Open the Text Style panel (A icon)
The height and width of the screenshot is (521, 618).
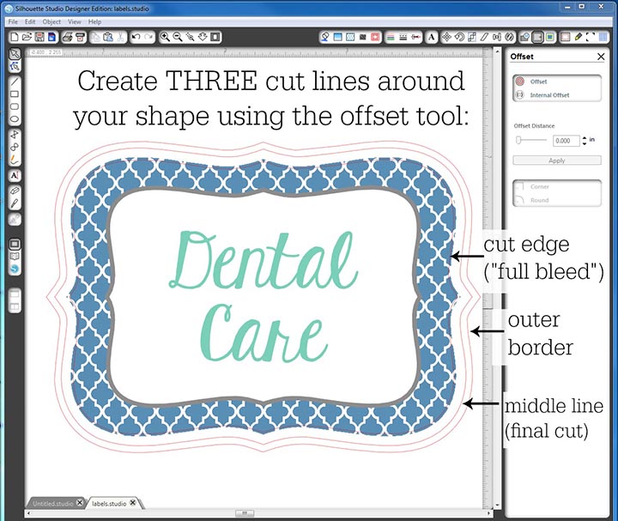point(432,37)
